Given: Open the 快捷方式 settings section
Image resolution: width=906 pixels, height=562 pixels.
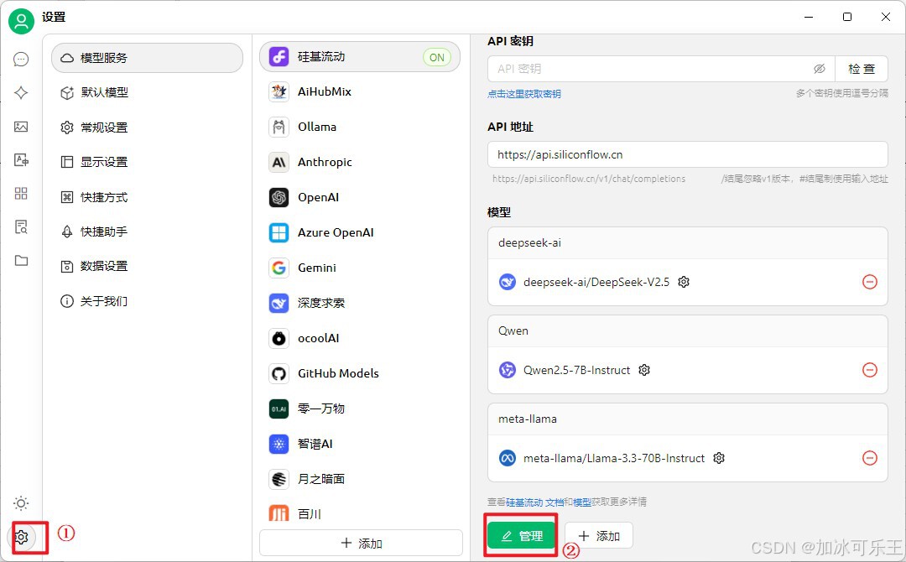Looking at the screenshot, I should [148, 197].
